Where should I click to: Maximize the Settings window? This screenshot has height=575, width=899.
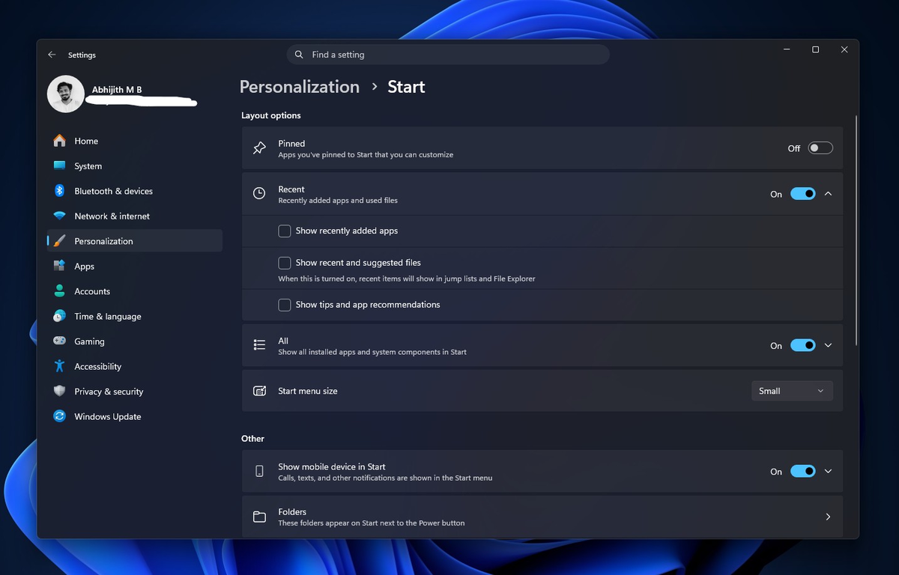pyautogui.click(x=815, y=49)
